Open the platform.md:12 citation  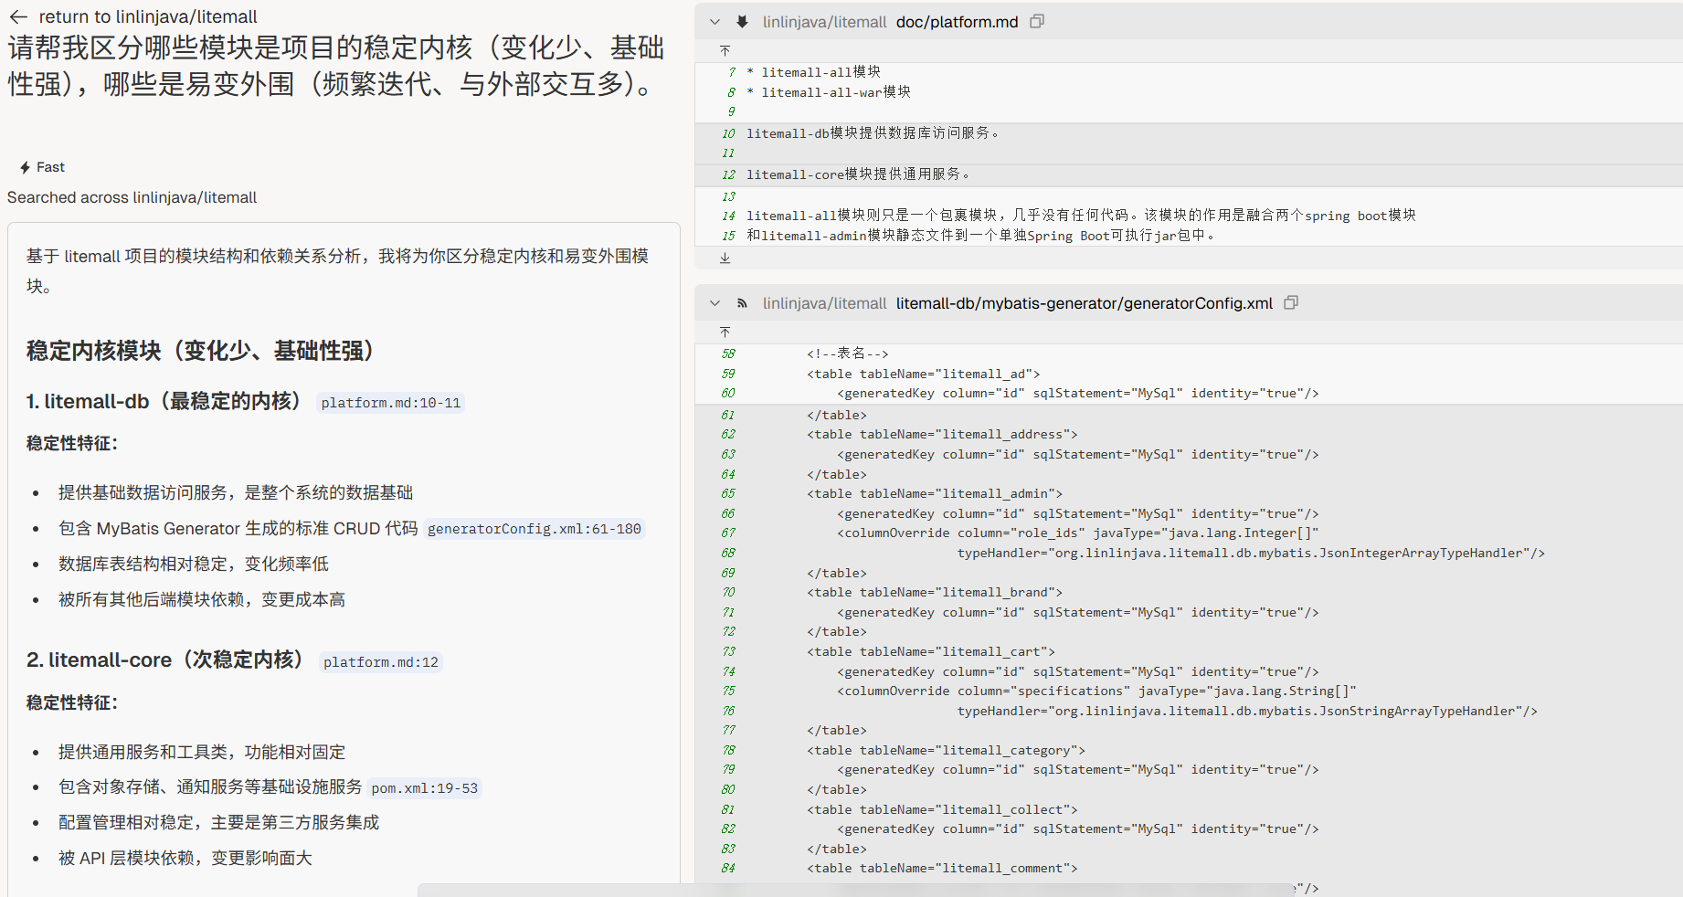[380, 662]
